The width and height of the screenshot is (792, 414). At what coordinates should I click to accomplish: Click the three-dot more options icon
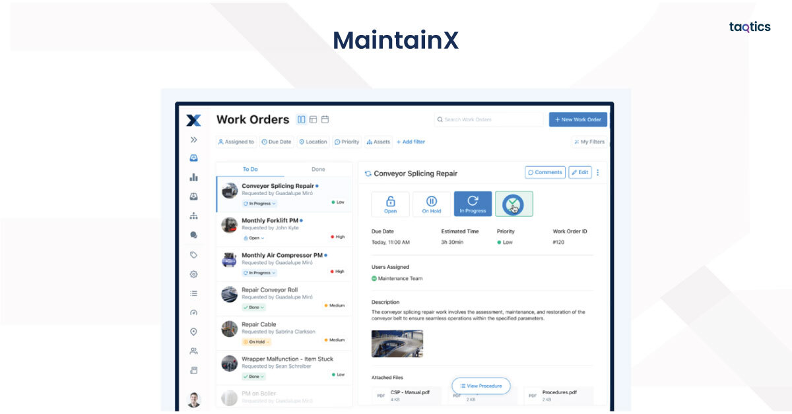pos(598,173)
